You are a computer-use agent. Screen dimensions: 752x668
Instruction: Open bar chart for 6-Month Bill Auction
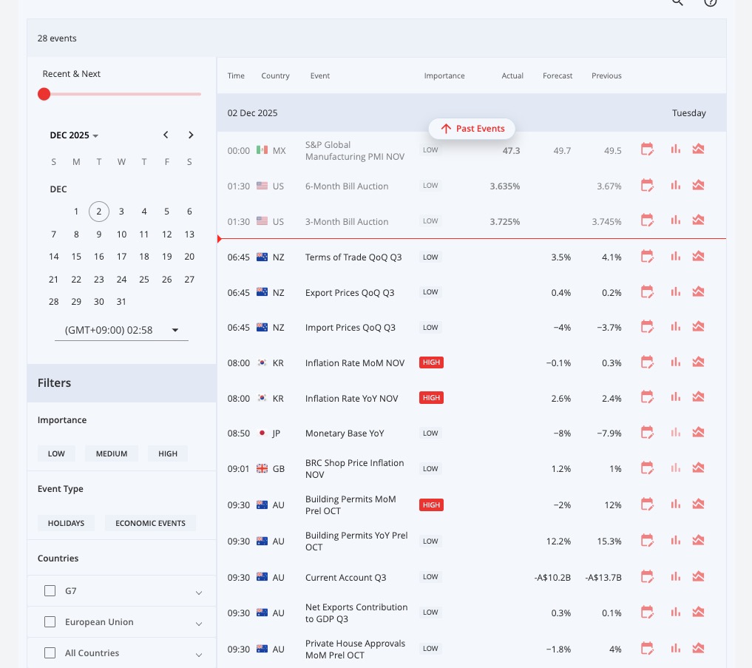tap(675, 185)
